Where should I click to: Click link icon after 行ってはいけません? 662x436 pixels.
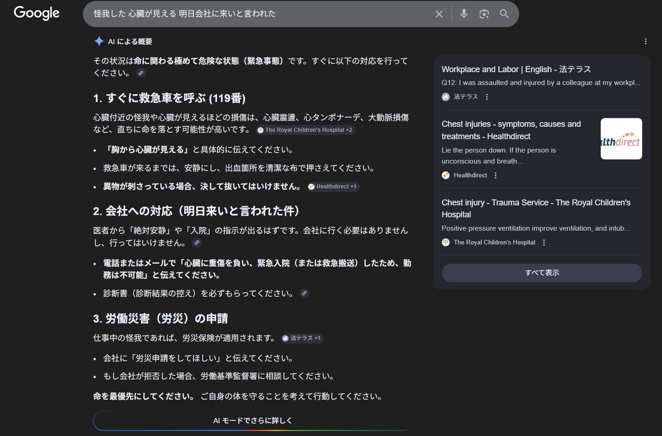196,242
